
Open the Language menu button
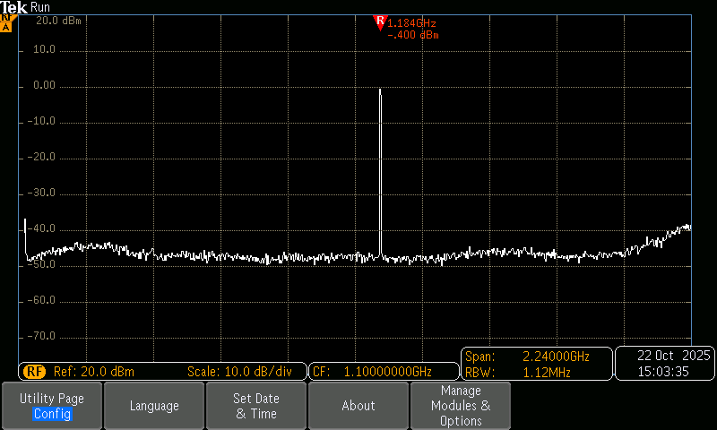[x=154, y=406]
